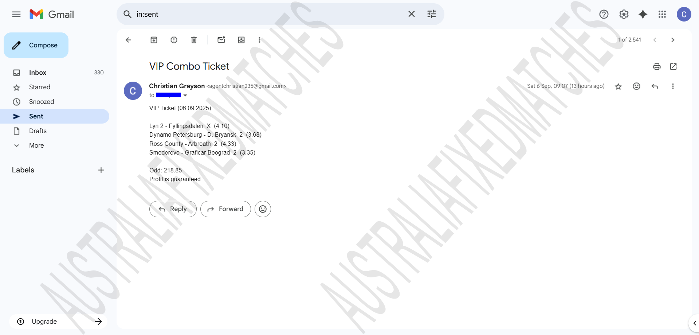Viewport: 699px width, 335px height.
Task: Mark the email as unread
Action: 221,40
